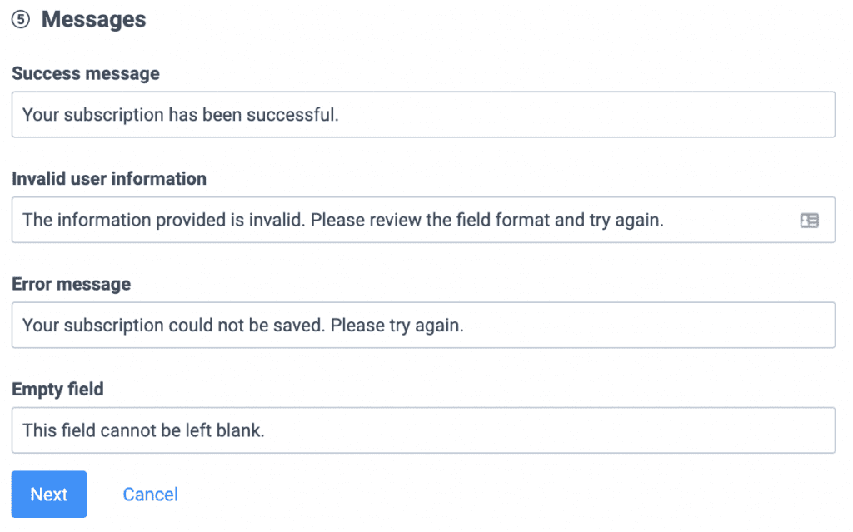Click the circled step 5 icon
853x532 pixels.
21,20
